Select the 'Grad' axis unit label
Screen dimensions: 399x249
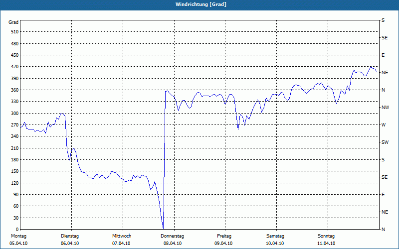click(13, 22)
